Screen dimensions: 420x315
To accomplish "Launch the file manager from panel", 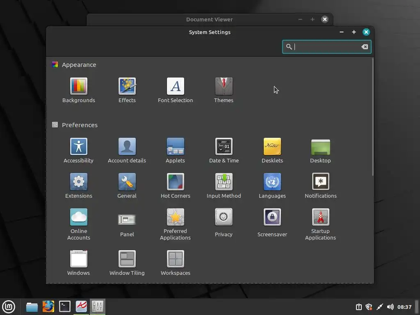I will pyautogui.click(x=32, y=307).
